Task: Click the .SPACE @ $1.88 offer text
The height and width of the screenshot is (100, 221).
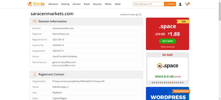Action: click(164, 77)
